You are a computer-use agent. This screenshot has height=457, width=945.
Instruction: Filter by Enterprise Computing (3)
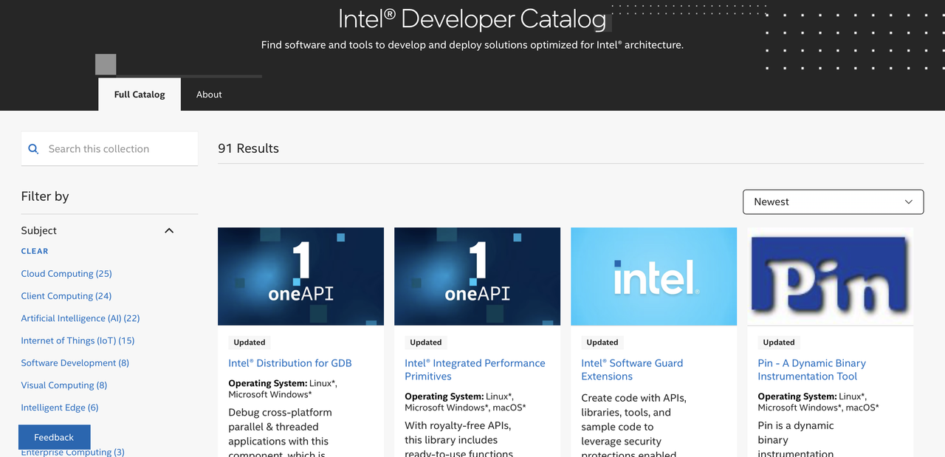(72, 452)
